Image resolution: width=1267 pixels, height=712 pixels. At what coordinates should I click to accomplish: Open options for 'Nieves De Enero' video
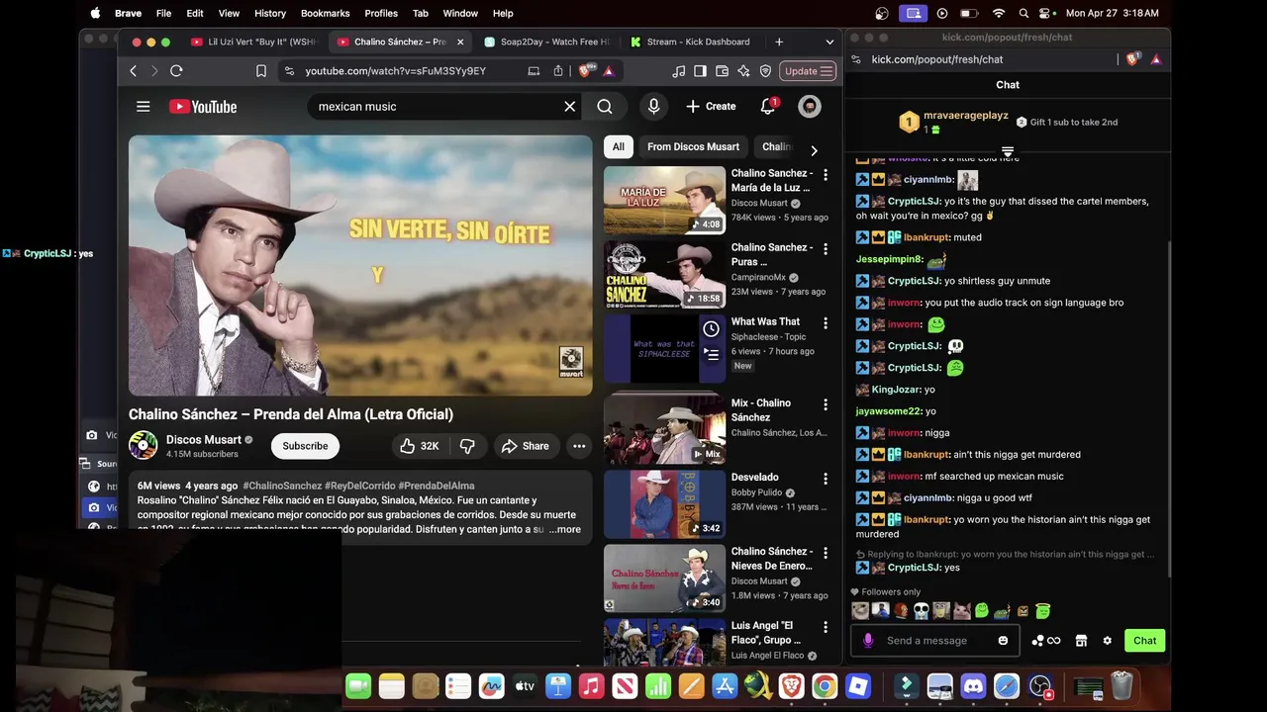coord(825,553)
